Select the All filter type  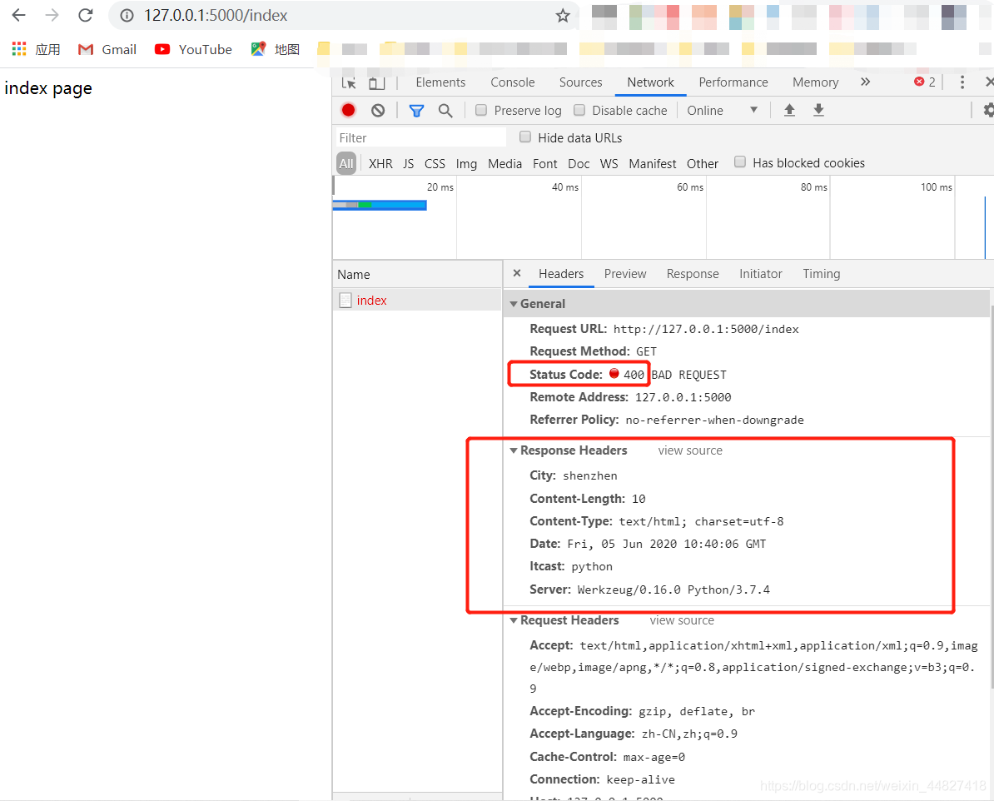tap(346, 164)
